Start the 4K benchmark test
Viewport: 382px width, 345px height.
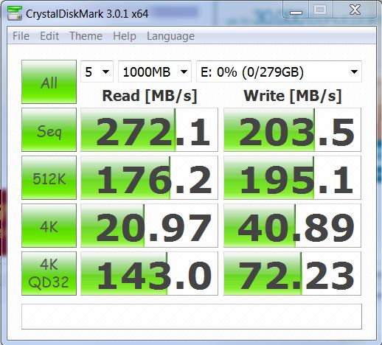pos(49,226)
